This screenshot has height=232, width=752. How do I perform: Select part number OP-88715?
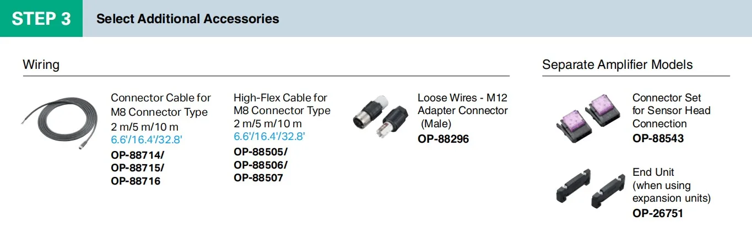(136, 168)
